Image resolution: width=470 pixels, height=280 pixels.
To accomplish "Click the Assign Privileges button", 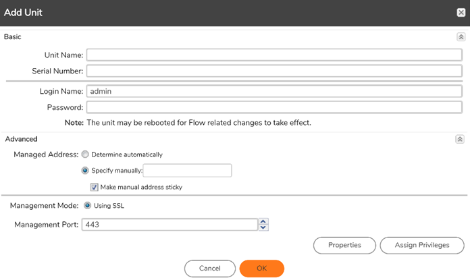I will 422,245.
